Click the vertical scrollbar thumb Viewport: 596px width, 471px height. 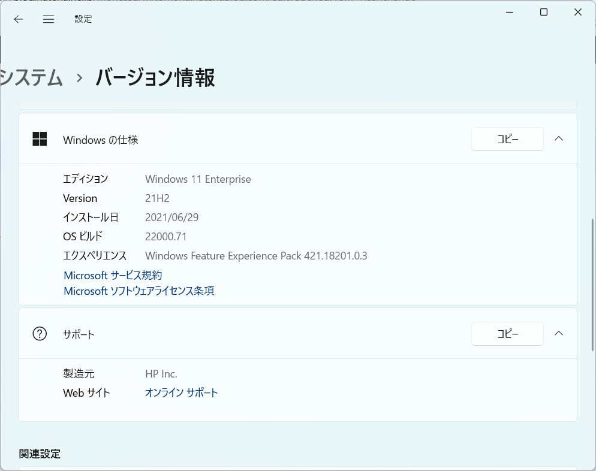coord(592,285)
